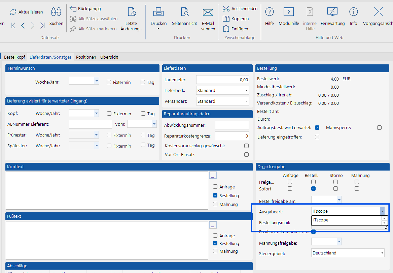The width and height of the screenshot is (393, 273).
Task: Send via E-Mail senden icon
Action: coord(208,12)
